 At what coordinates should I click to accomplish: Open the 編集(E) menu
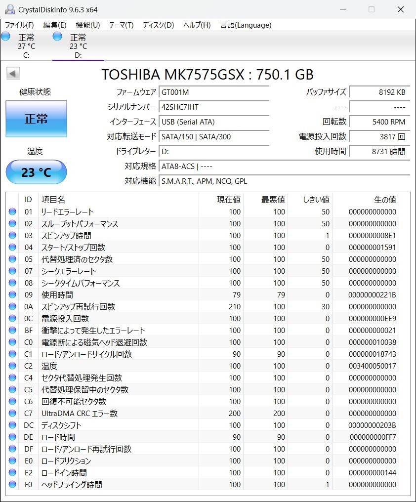(x=55, y=25)
